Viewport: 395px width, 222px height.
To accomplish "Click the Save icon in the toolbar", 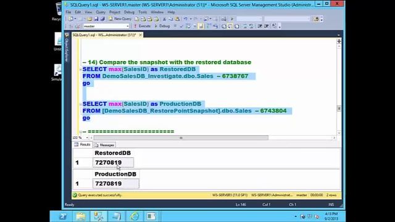I will [x=96, y=19].
